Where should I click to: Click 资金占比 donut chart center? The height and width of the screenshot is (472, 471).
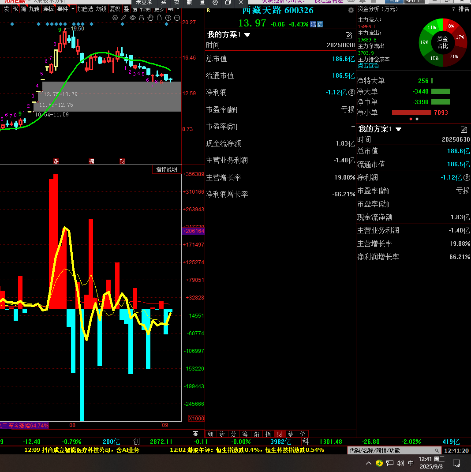click(443, 42)
